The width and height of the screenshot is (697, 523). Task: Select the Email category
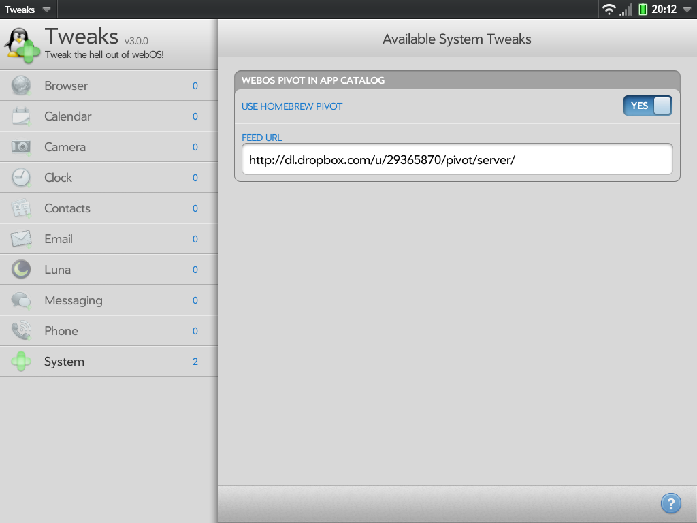[108, 239]
